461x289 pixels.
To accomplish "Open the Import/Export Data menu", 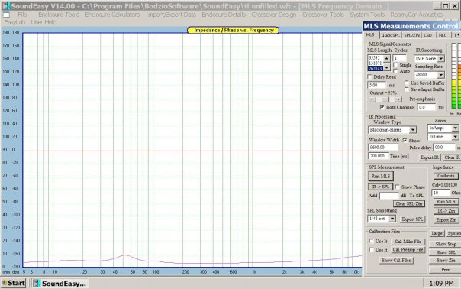I will point(171,15).
